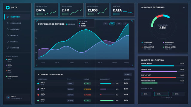Click the user avatar icon above System Ready

8,97
